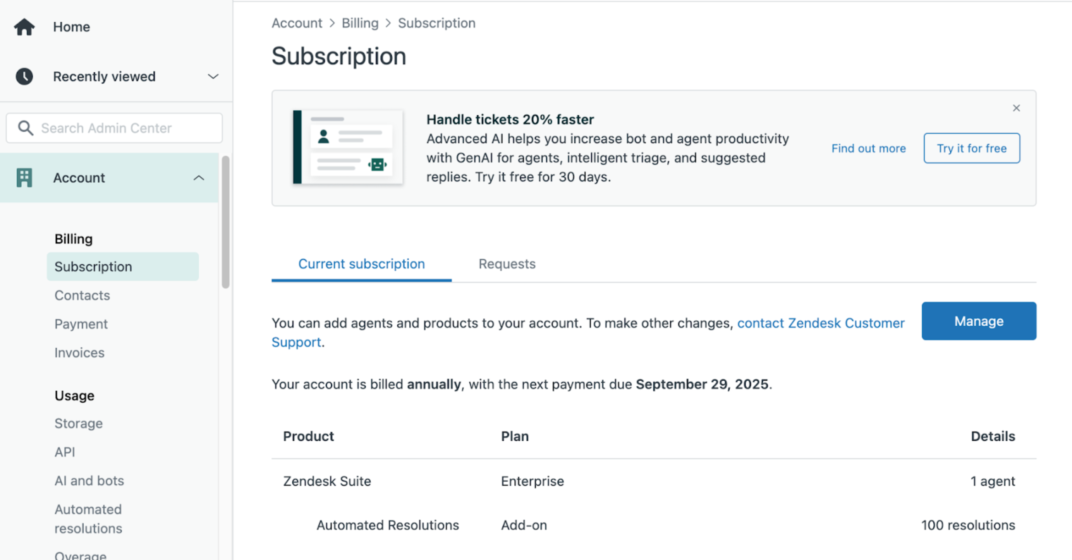
Task: Type in the Search Admin Center field
Action: pyautogui.click(x=125, y=128)
